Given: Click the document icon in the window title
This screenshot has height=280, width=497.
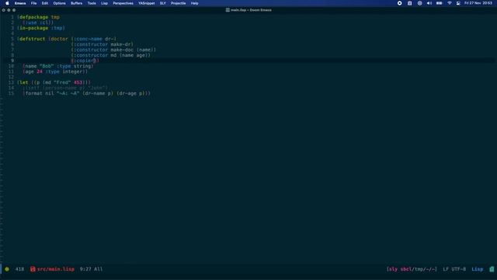Looking at the screenshot, I should pyautogui.click(x=228, y=10).
